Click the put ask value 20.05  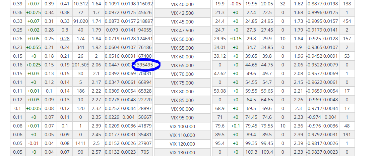(267, 4)
